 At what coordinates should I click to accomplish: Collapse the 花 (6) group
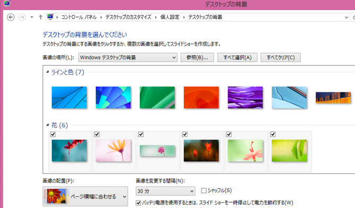coord(48,125)
